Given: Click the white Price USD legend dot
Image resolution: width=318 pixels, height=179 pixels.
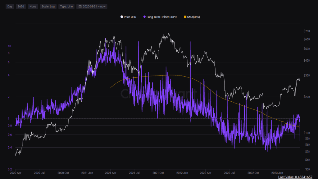Looking at the screenshot, I should pos(121,17).
